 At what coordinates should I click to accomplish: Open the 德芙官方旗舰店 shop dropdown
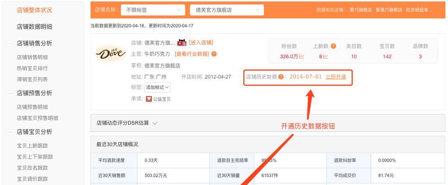tap(227, 10)
